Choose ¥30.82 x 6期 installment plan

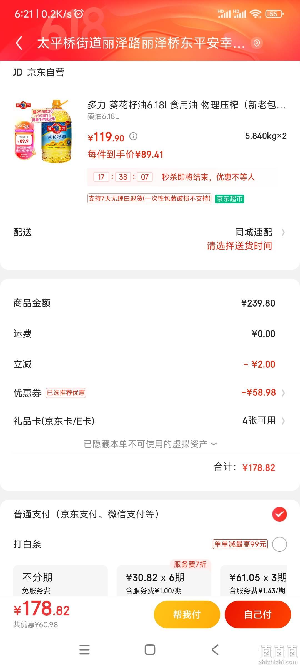point(164,581)
